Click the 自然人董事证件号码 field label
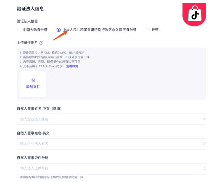The height and width of the screenshot is (182, 223). click(33, 158)
